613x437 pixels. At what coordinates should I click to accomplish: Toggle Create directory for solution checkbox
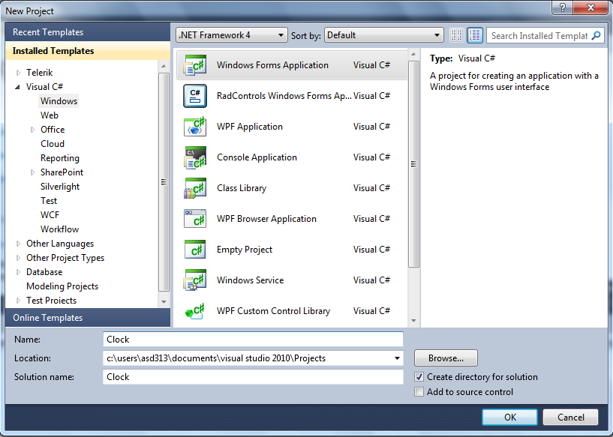(419, 377)
